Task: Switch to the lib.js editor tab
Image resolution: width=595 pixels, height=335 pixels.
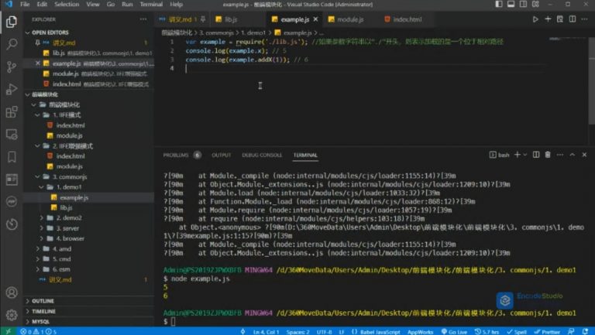Action: coord(232,19)
